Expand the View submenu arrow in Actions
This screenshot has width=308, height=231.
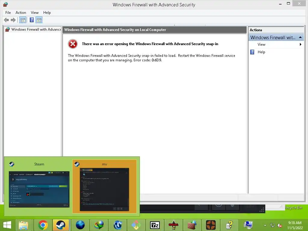click(x=300, y=45)
